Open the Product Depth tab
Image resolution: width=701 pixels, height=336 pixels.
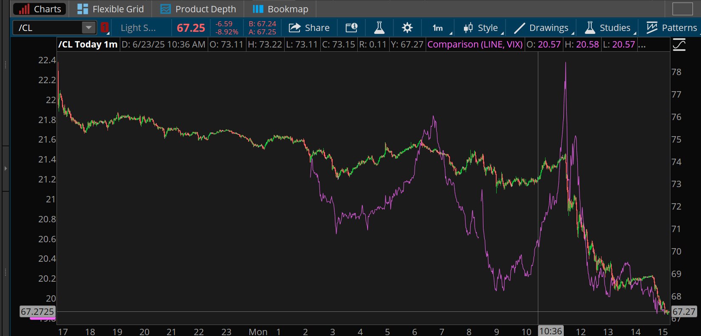[198, 9]
